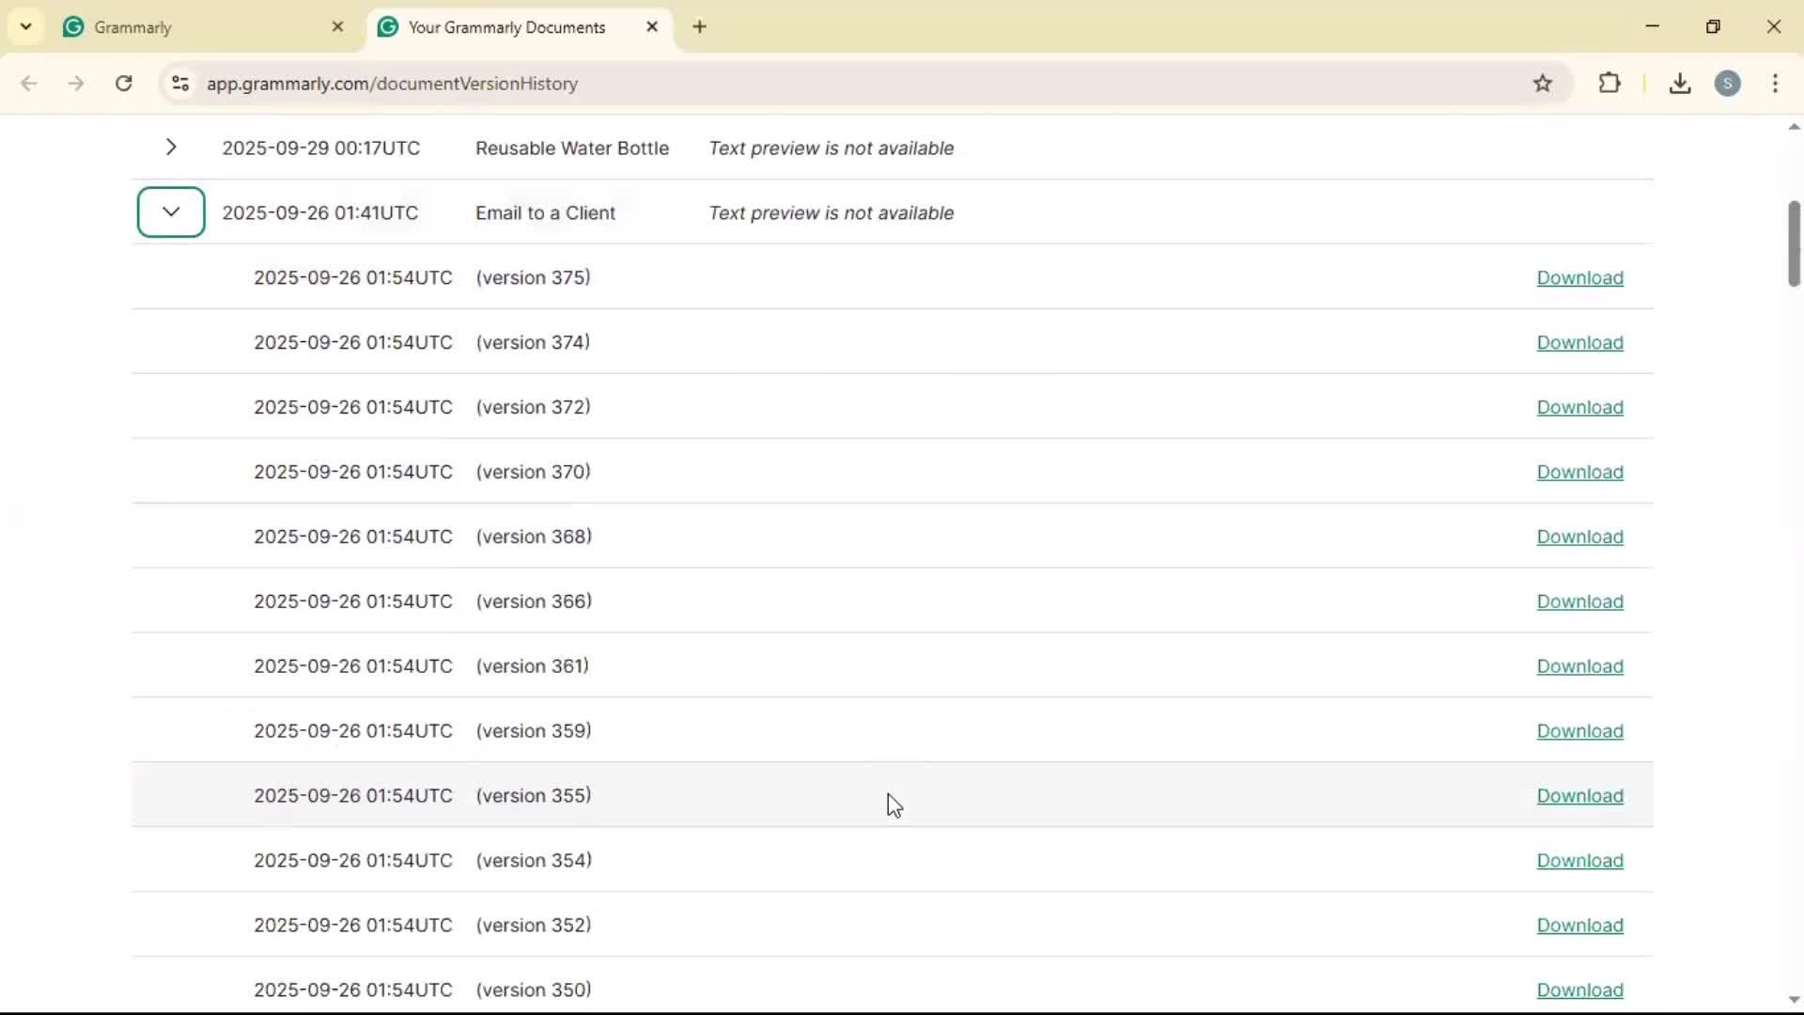
Task: Bookmark this page with star icon
Action: (x=1543, y=84)
